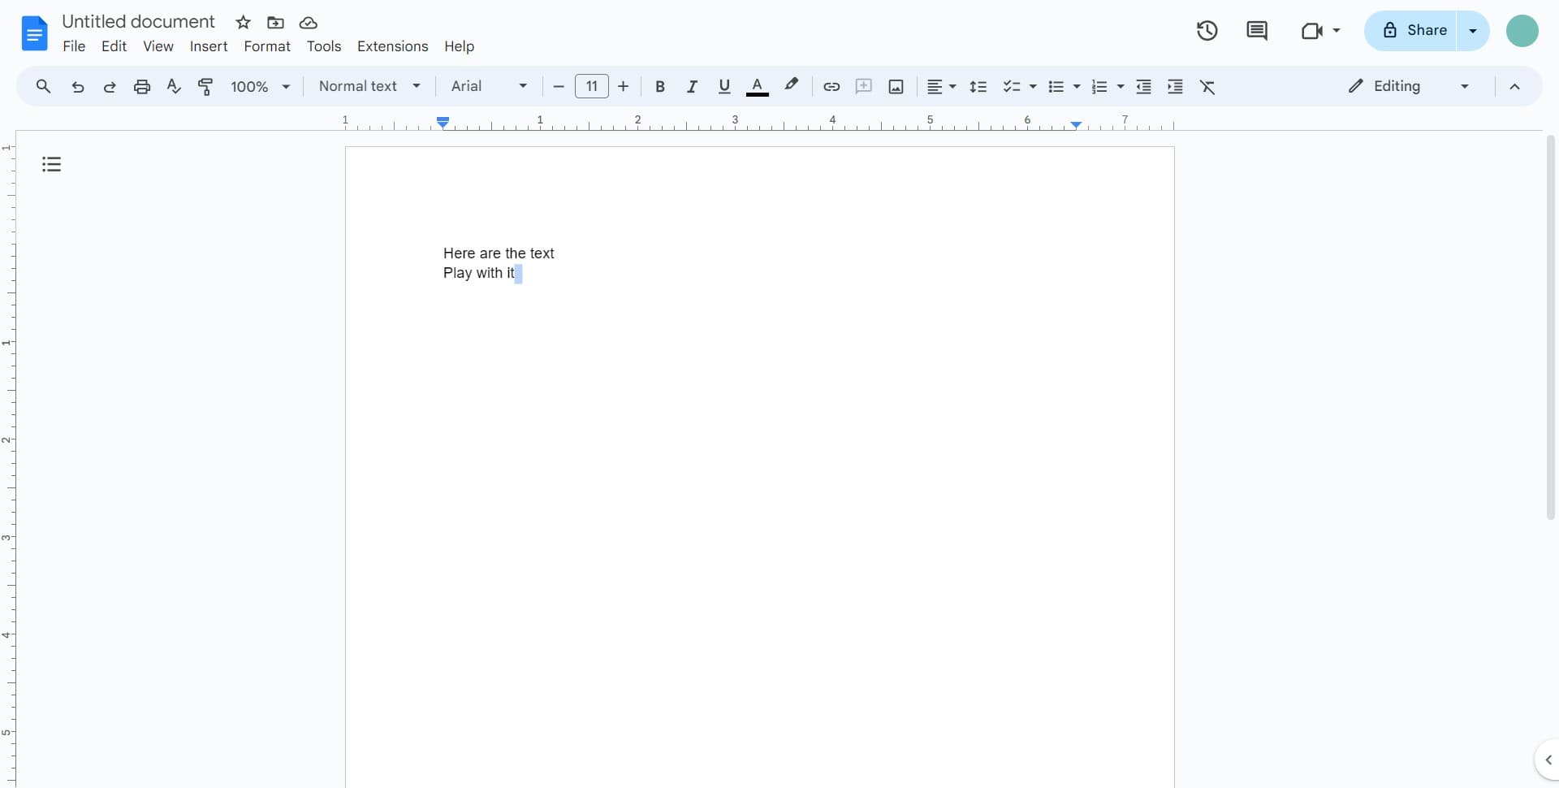Viewport: 1559px width, 788px height.
Task: Clear formatting of selected text
Action: coord(1208,86)
